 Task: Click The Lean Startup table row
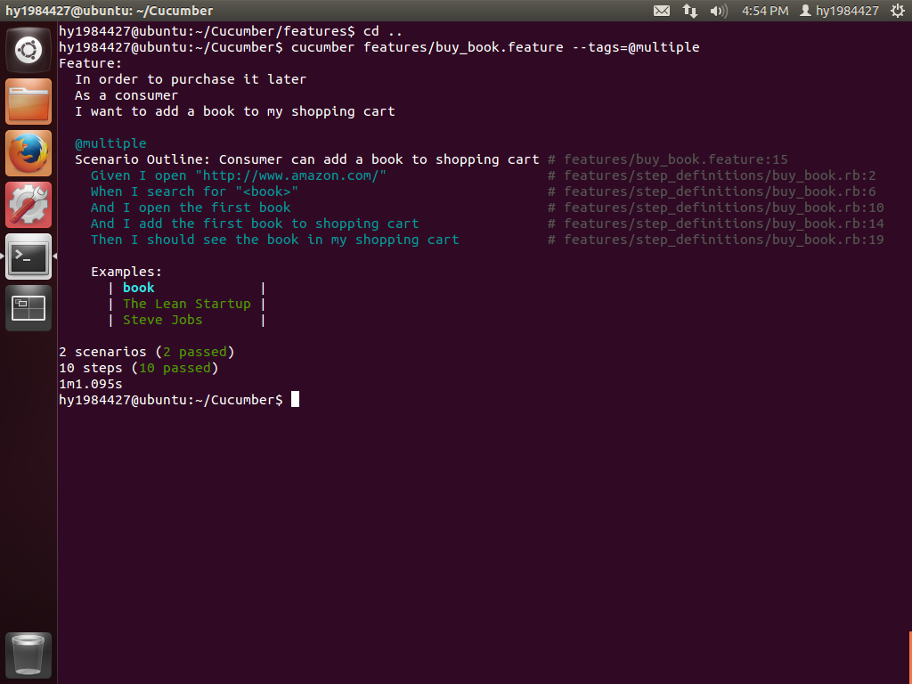tap(187, 304)
